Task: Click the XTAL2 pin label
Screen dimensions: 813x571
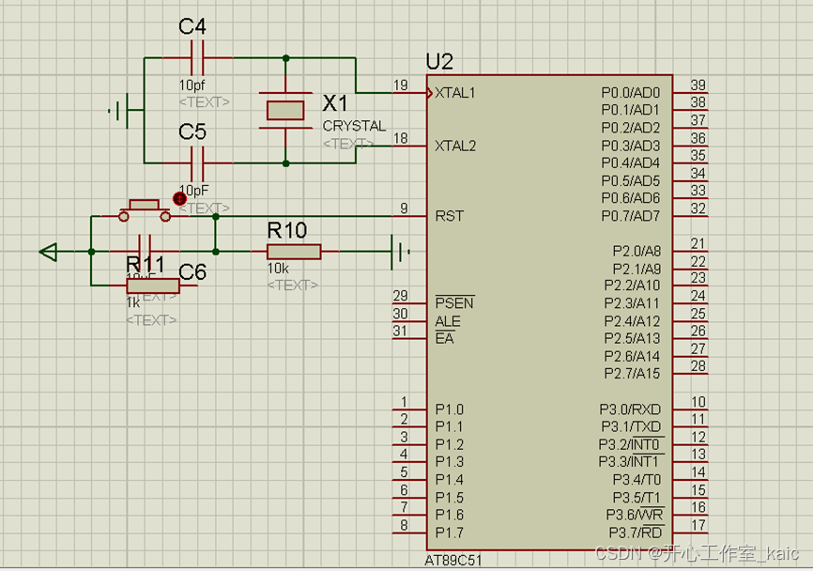Action: pyautogui.click(x=455, y=147)
